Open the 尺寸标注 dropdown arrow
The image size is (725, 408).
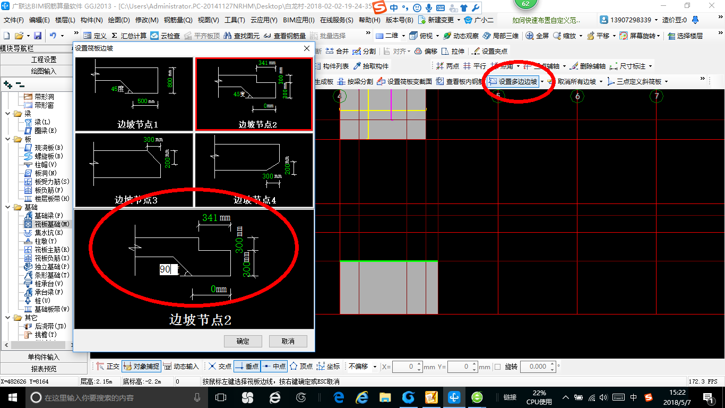click(650, 66)
